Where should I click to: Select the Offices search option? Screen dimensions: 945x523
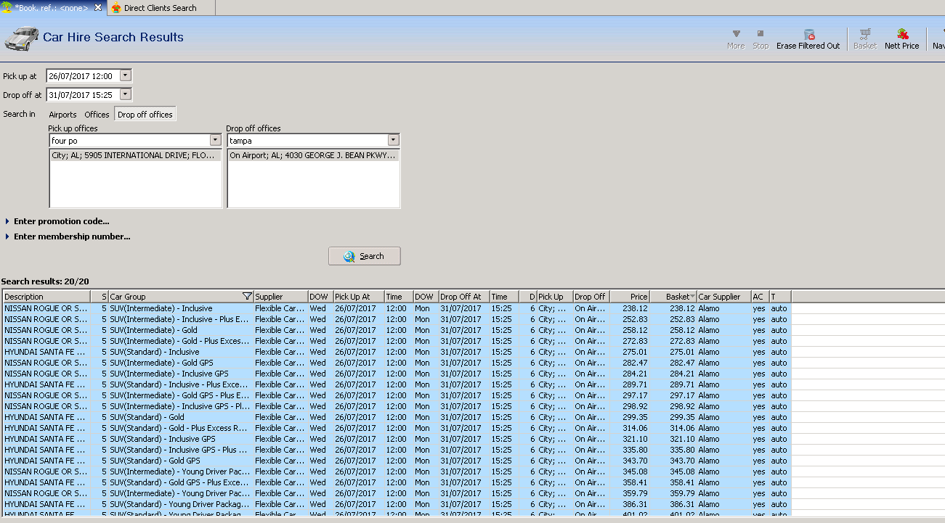[x=97, y=115]
